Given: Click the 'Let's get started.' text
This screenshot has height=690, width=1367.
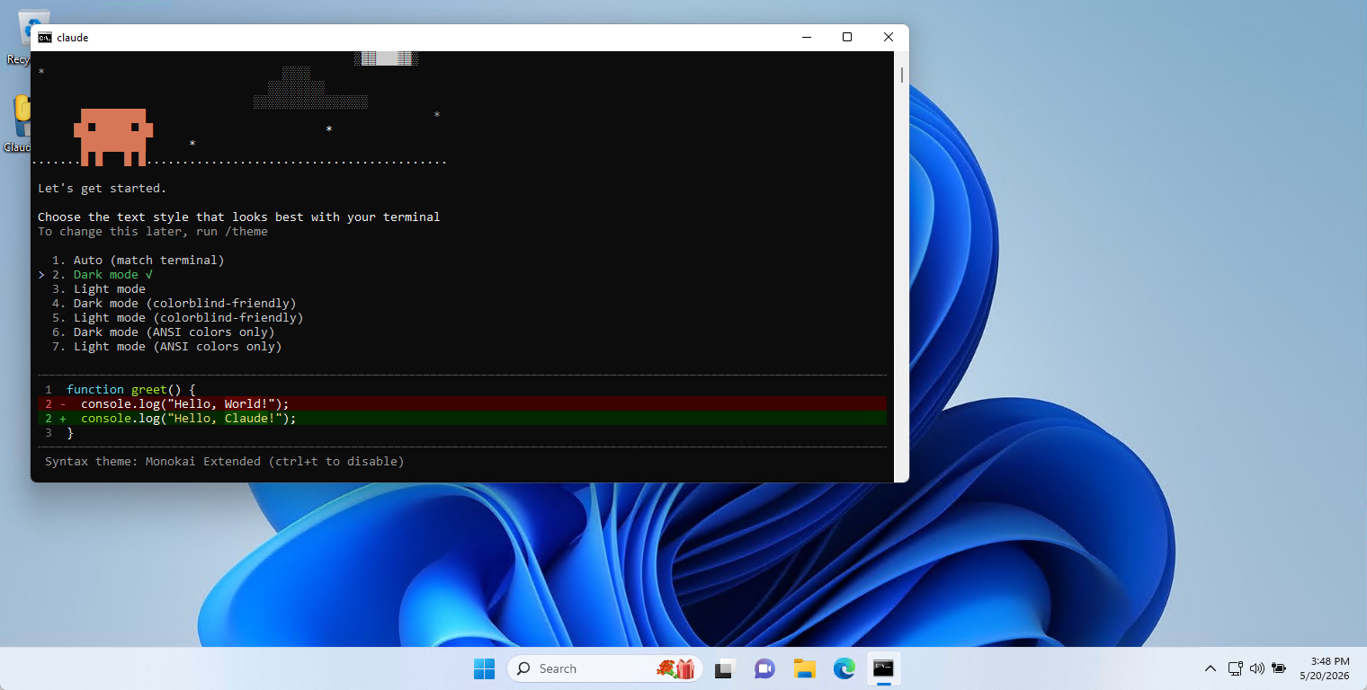Looking at the screenshot, I should tap(103, 188).
